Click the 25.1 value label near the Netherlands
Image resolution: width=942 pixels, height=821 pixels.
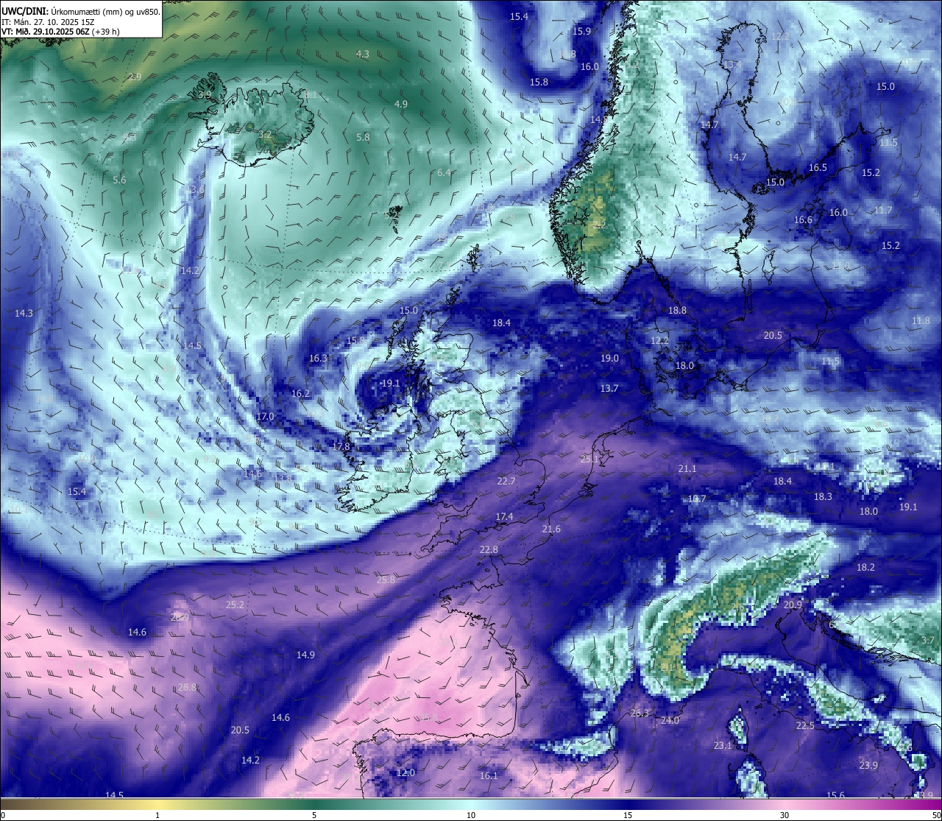(590, 459)
